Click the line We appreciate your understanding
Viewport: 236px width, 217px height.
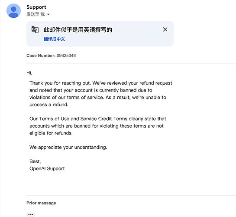(68, 147)
